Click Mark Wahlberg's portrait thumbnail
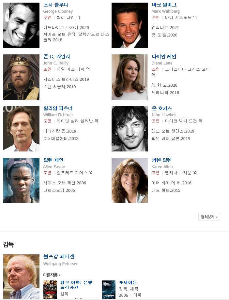 pyautogui.click(x=130, y=25)
